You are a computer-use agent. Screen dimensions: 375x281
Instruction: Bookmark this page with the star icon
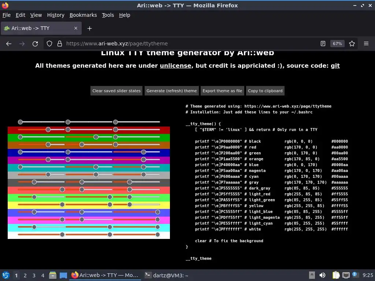pyautogui.click(x=352, y=44)
